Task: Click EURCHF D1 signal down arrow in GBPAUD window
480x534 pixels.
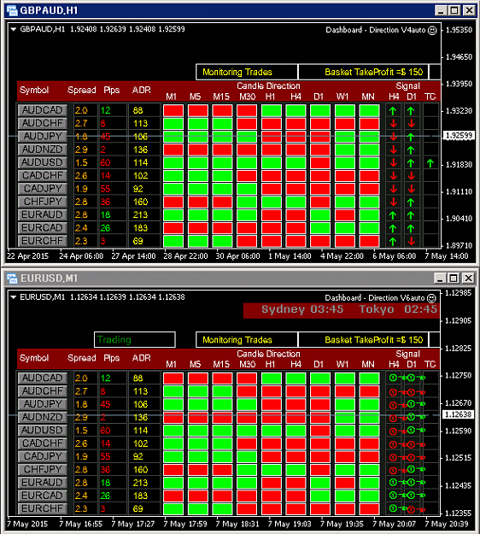Action: click(x=411, y=241)
